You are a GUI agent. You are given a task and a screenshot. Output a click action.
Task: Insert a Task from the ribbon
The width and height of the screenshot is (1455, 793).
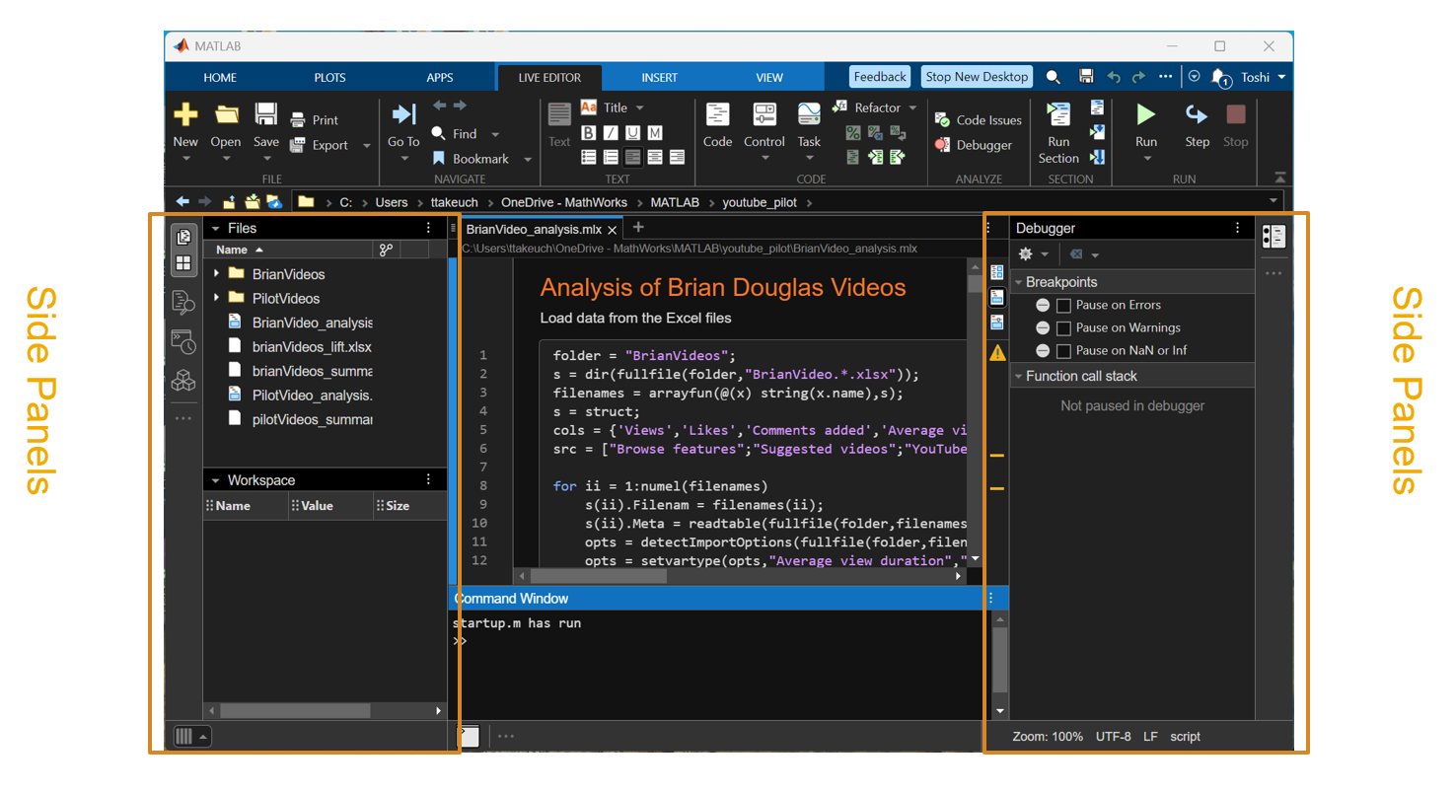[x=809, y=115]
